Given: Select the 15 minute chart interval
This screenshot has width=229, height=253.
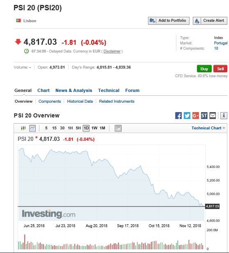Looking at the screenshot, I should pos(54,128).
